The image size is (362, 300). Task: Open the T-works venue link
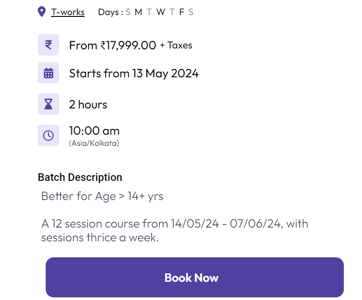(67, 12)
